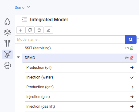Image resolution: width=139 pixels, height=112 pixels.
Task: Click the blue search magnifier button
Action: tap(131, 40)
